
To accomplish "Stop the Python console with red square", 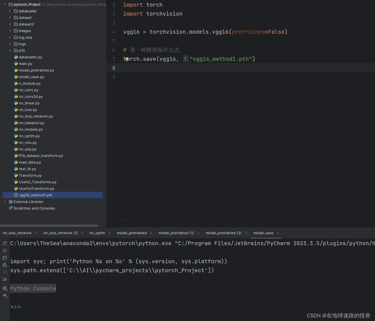I will tap(5, 251).
